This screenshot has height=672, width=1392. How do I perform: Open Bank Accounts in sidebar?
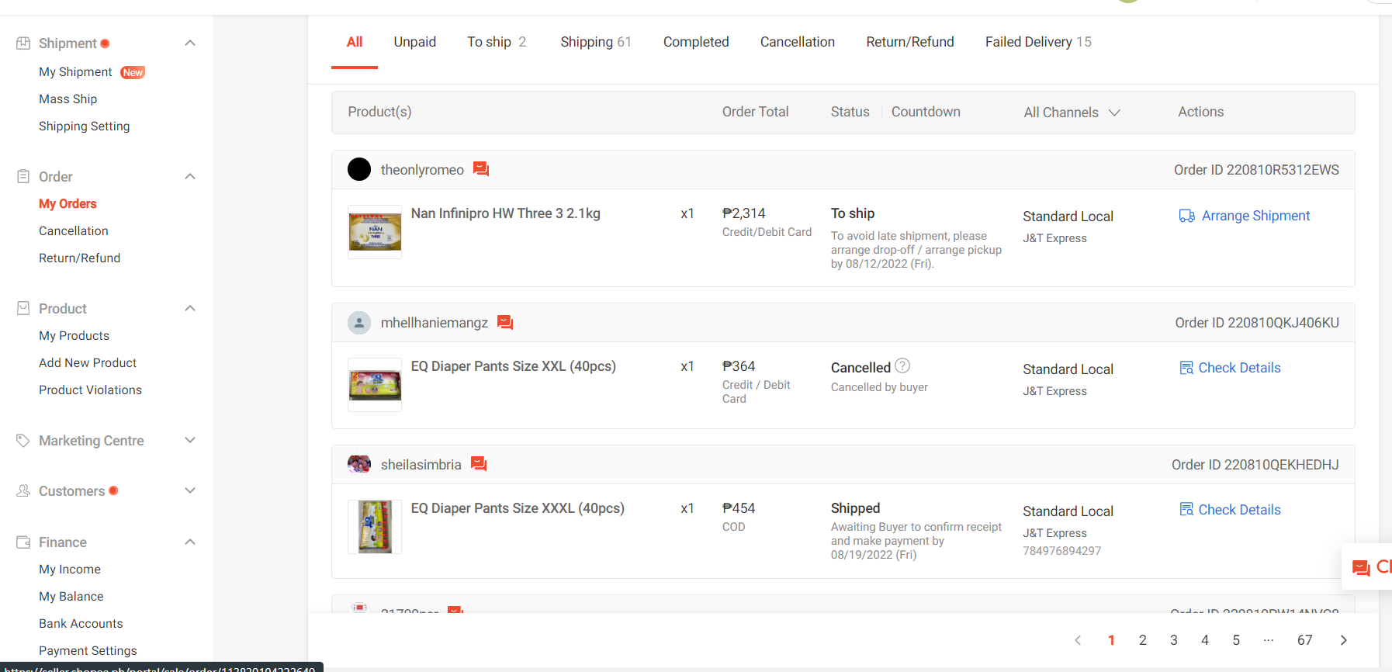[x=81, y=624]
